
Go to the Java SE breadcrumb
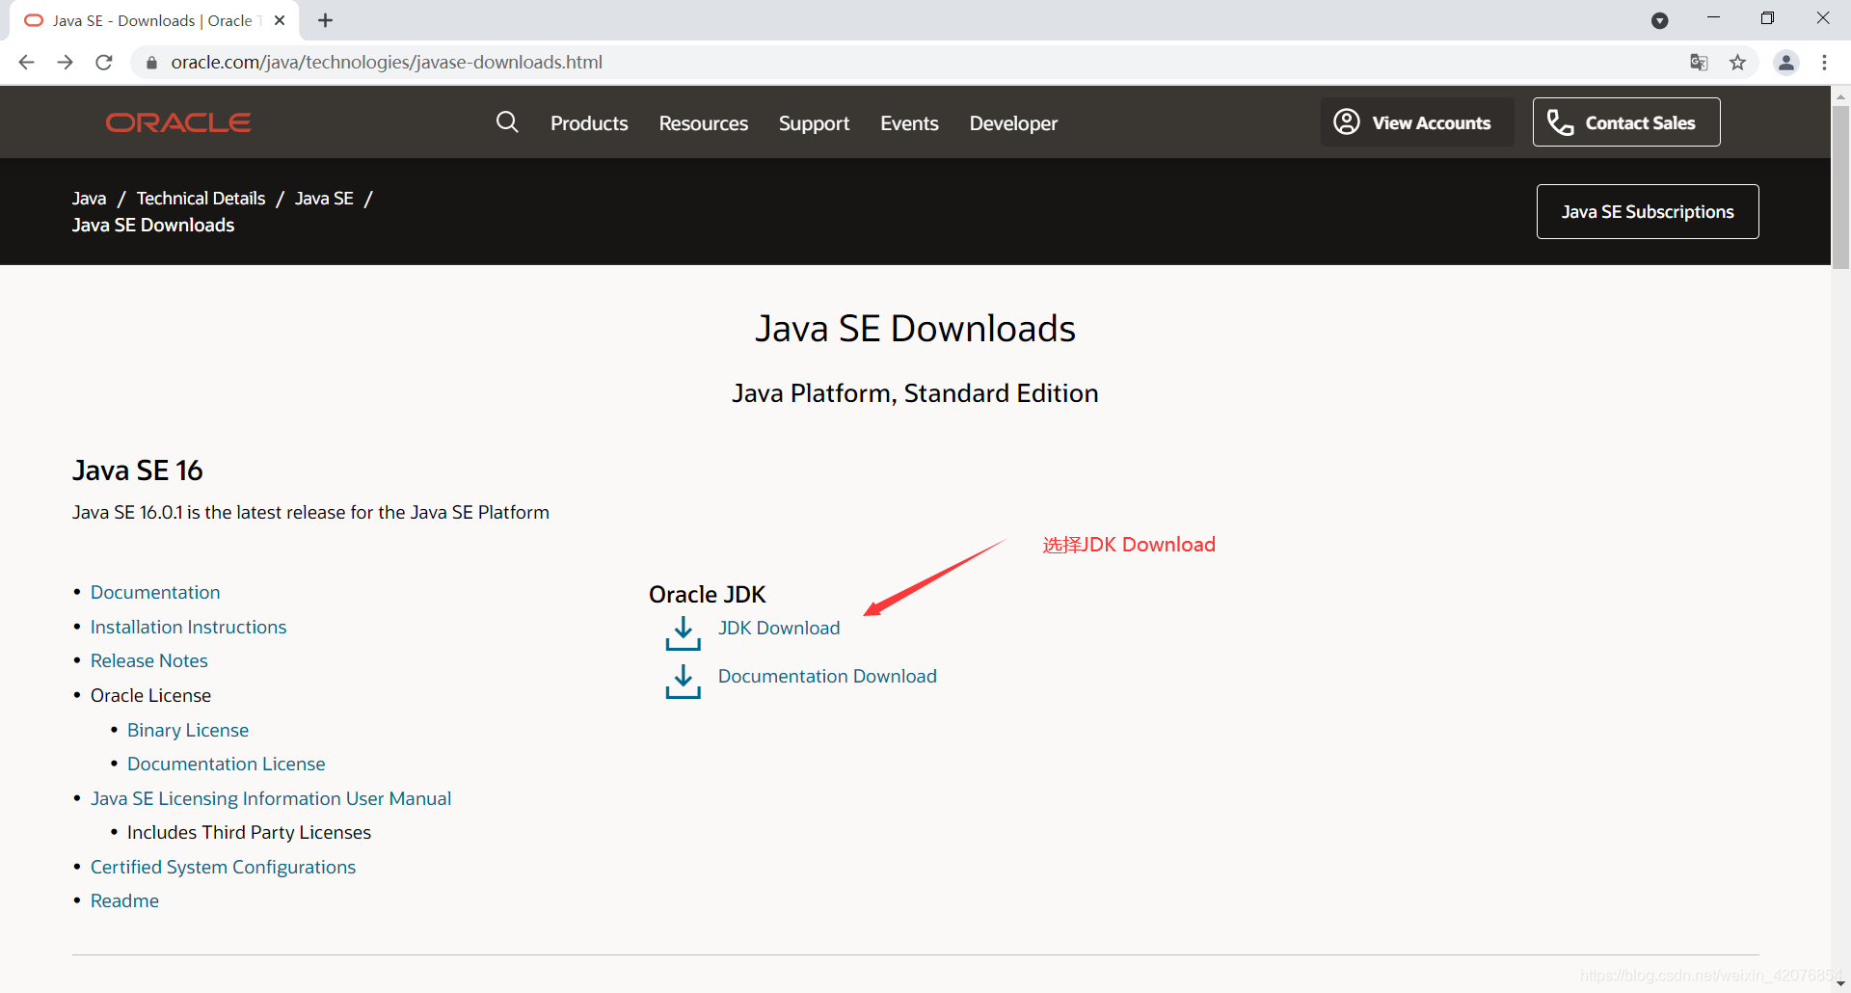[324, 199]
